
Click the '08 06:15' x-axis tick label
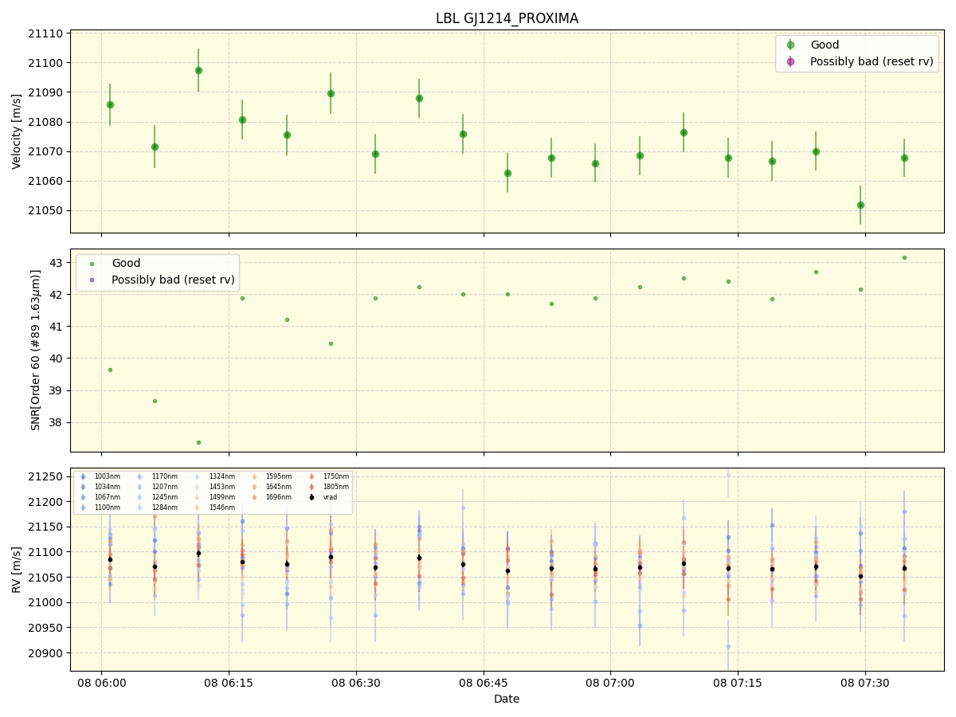click(229, 684)
